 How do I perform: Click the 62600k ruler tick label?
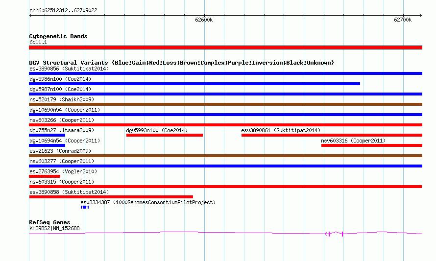[x=204, y=20]
